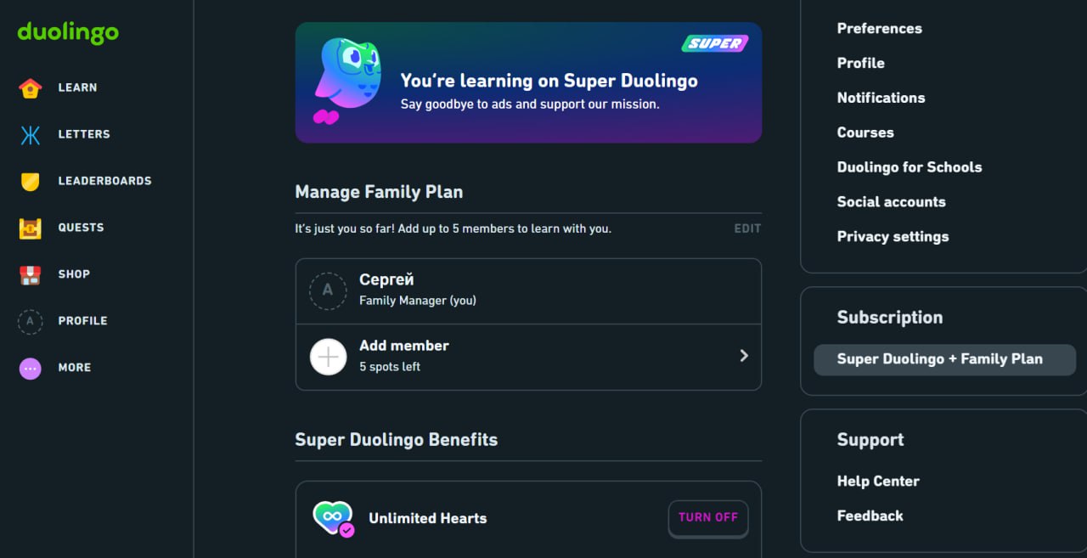Click the Shop storefront icon
This screenshot has width=1087, height=558.
coord(31,275)
